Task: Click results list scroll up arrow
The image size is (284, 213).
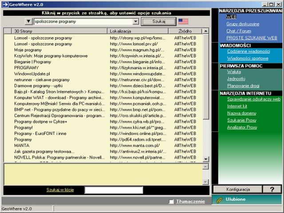Action: (x=206, y=31)
